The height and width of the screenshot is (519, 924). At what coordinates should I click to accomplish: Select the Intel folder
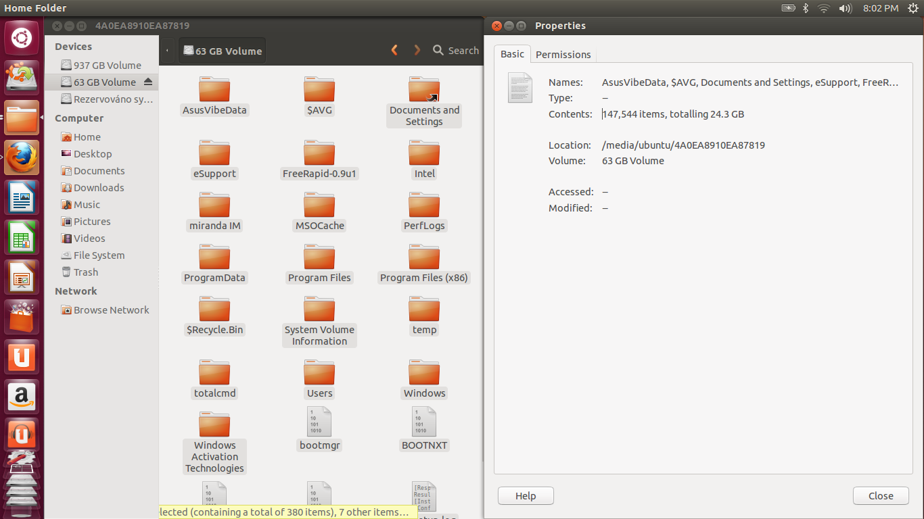click(x=424, y=160)
